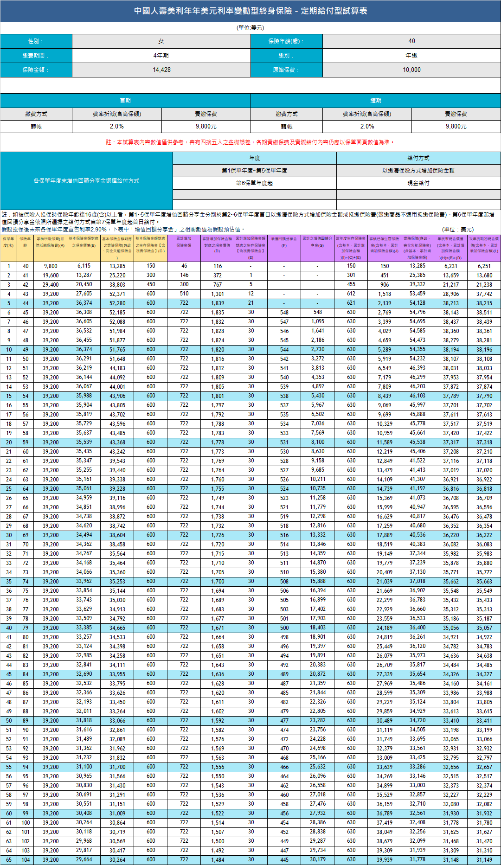Select value 8,100 in year 20 row
501x865 pixels.
click(318, 442)
